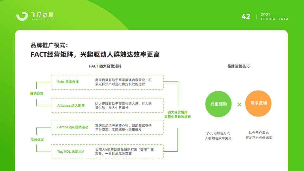Click the 四大经营矩阵 实现生意长效增长 caption
The height and width of the screenshot is (171, 304).
177,114
